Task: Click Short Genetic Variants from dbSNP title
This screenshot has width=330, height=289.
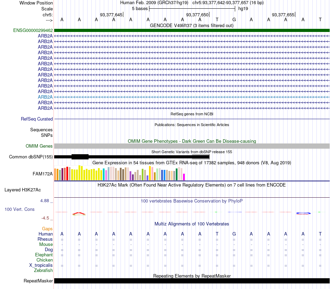Action: pos(192,152)
